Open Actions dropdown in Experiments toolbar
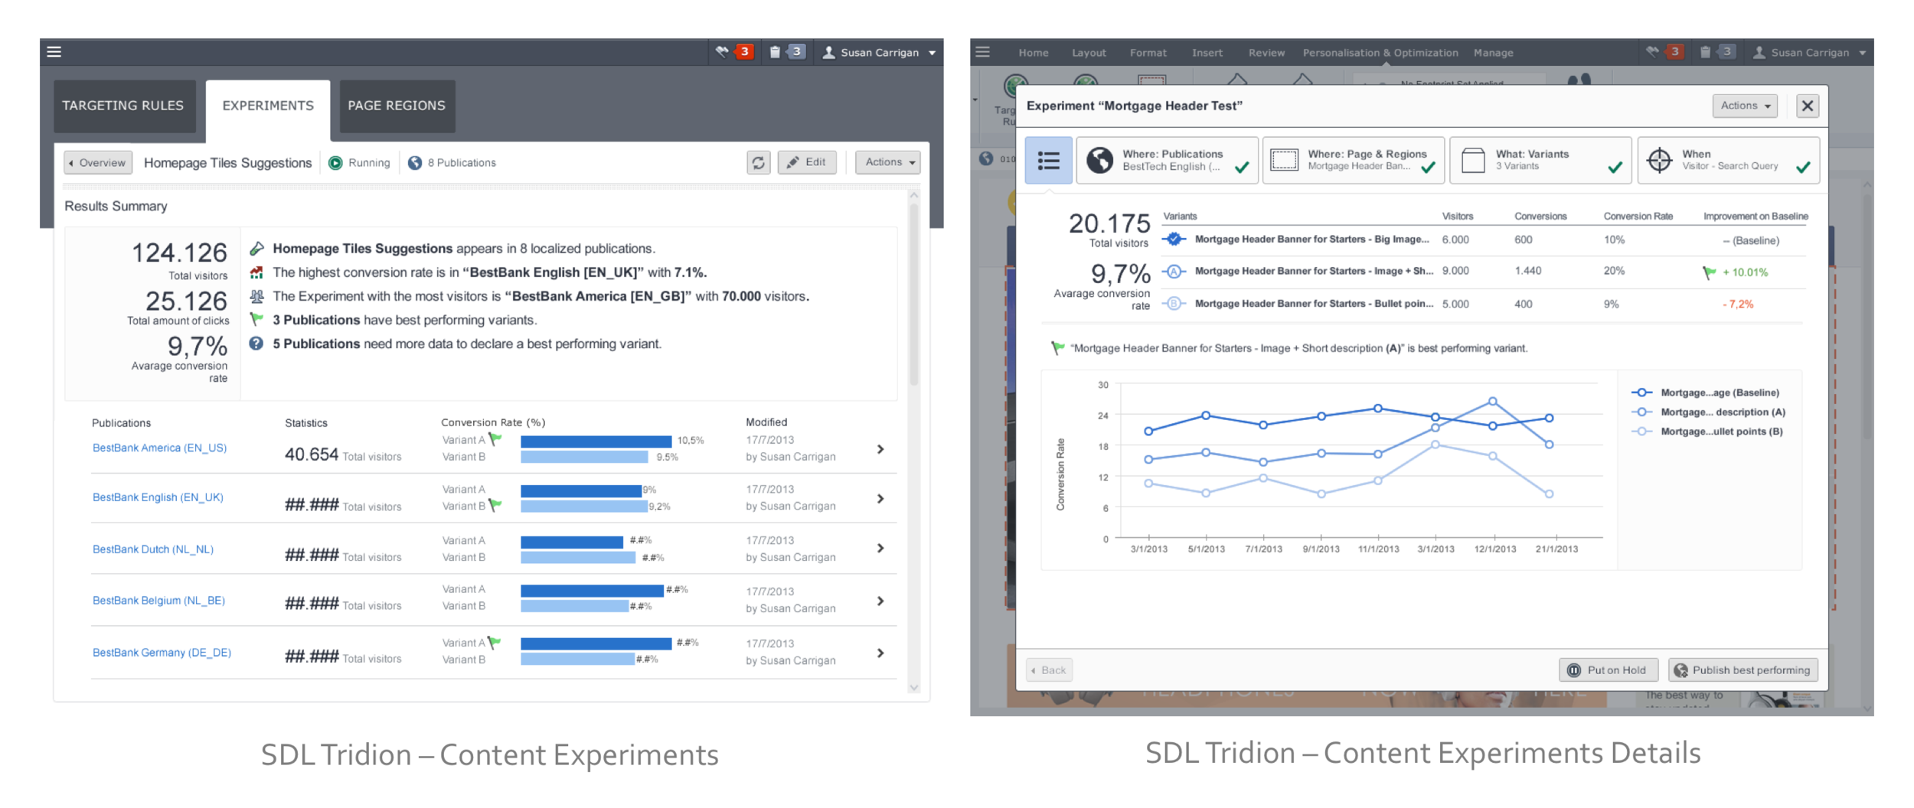 [888, 162]
